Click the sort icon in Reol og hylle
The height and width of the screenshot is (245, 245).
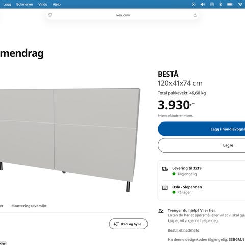click(116, 224)
